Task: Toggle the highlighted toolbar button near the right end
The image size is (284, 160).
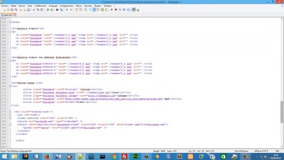Action: coord(134,10)
